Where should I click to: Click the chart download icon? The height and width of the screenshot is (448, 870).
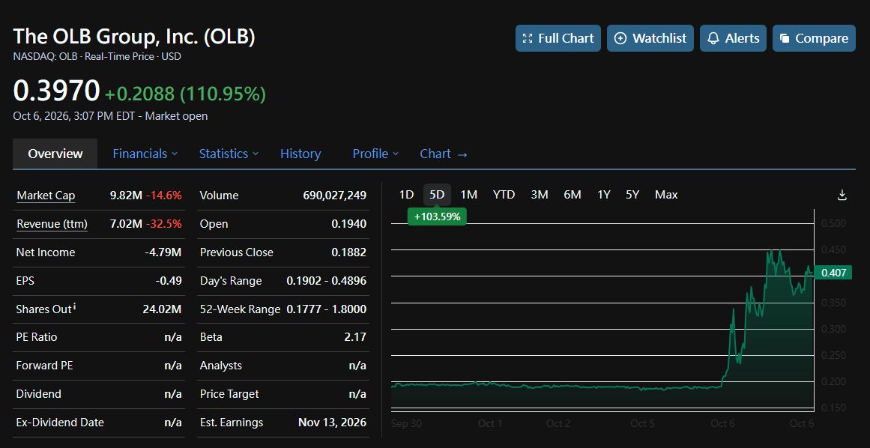[842, 195]
